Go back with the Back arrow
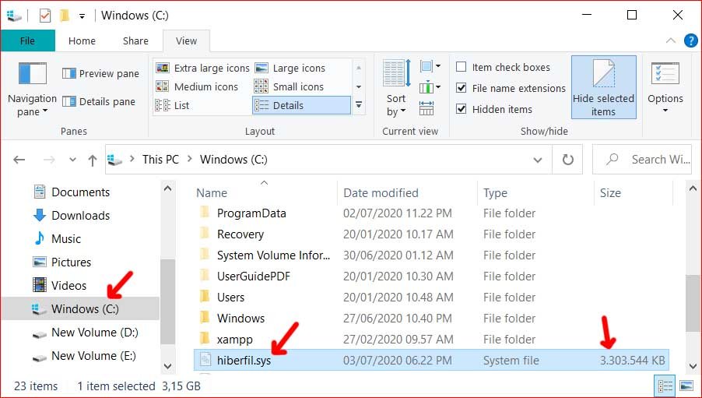702x398 pixels. tap(19, 160)
